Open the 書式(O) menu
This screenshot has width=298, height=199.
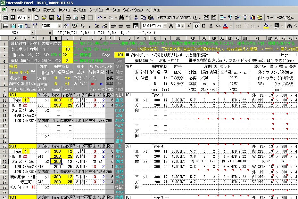tap(80, 10)
